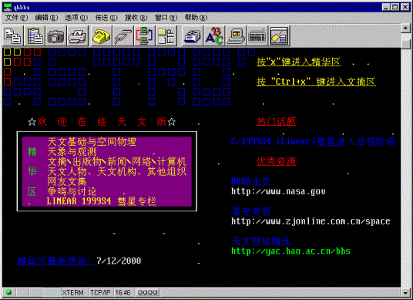
Task: Click the scrollbar down arrow
Action: [405, 292]
